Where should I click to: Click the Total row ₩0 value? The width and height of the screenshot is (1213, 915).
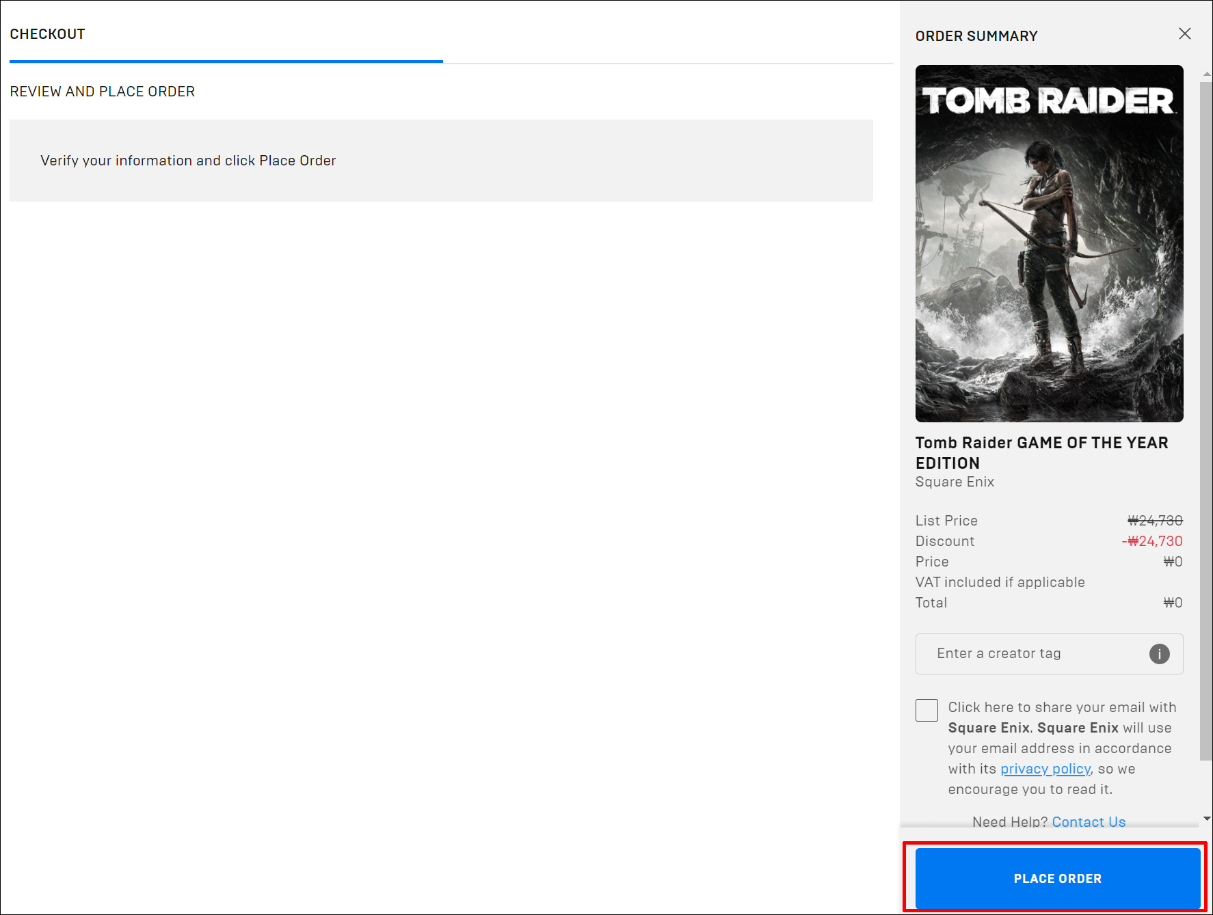pos(1173,603)
